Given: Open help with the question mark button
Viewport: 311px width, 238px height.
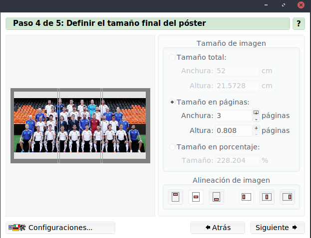Looking at the screenshot, I should pyautogui.click(x=299, y=23).
